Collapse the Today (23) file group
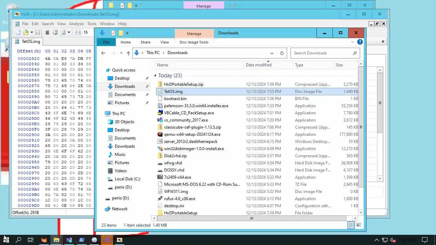The width and height of the screenshot is (436, 245). (155, 76)
